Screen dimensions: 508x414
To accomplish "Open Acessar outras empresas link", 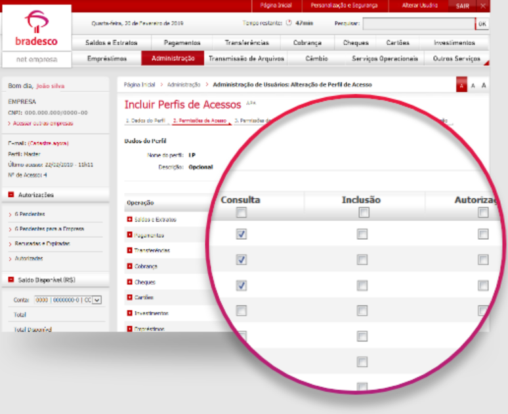I will pos(43,123).
